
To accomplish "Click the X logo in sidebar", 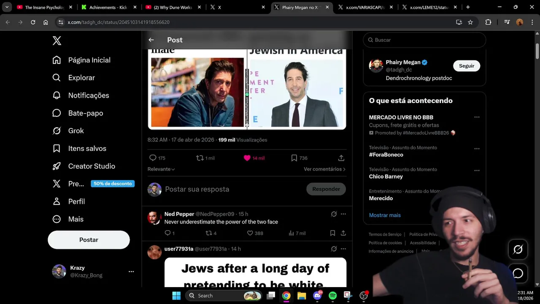I will (57, 41).
